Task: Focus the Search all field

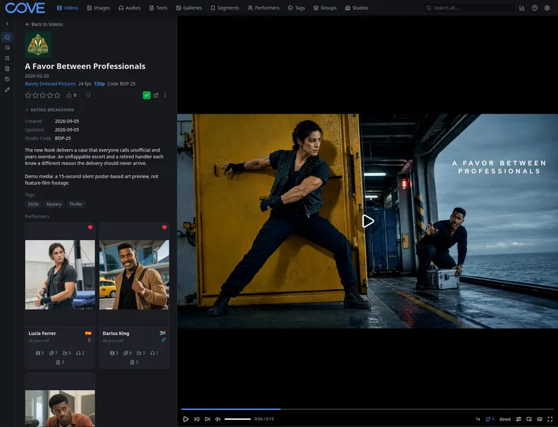Action: (x=469, y=8)
